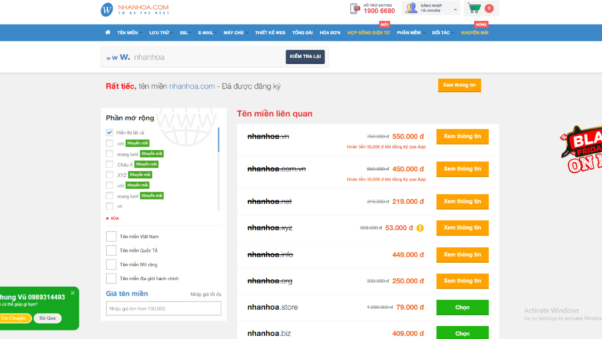Click the nhanhoa.info domain name
Viewport: 602px width, 339px height.
(x=270, y=255)
